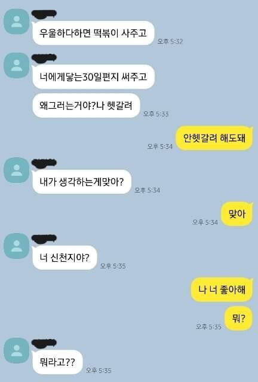The width and height of the screenshot is (258, 382).
Task: Select the yellow 뭐? message bubble
Action: pyautogui.click(x=238, y=319)
